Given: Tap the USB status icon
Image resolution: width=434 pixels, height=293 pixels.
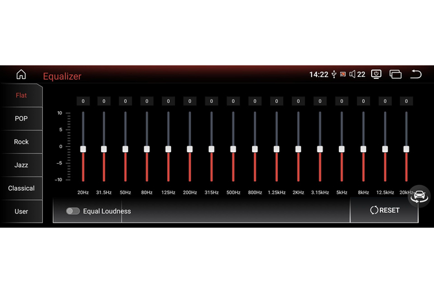Looking at the screenshot, I should tap(334, 74).
